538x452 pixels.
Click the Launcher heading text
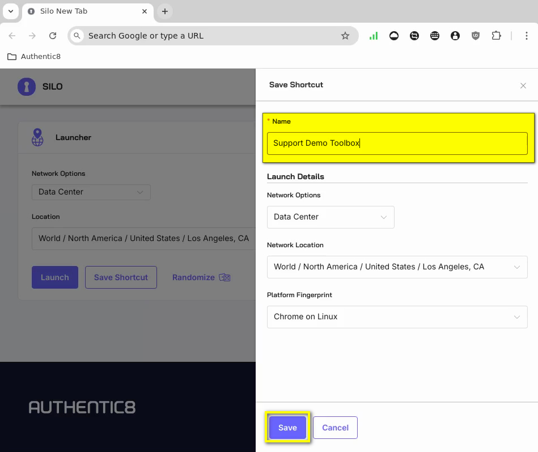click(x=74, y=137)
